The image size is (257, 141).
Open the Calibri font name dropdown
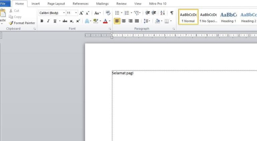(x=64, y=13)
